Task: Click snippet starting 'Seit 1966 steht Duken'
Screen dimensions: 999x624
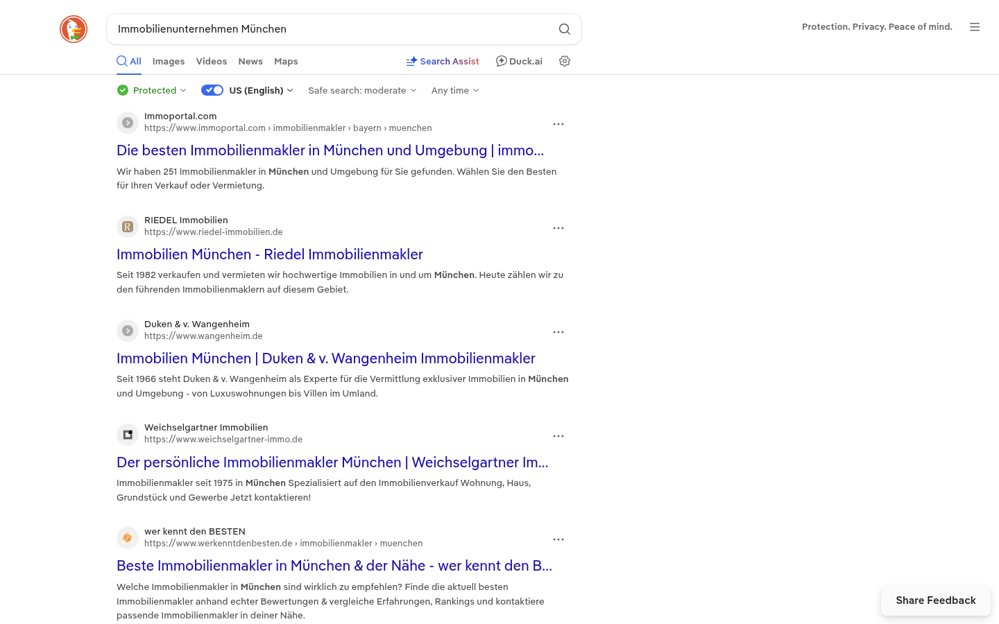Action: (x=343, y=386)
